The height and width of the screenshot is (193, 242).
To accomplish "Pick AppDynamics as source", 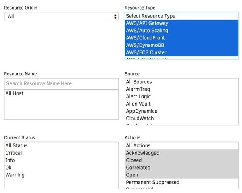I will click(181, 111).
